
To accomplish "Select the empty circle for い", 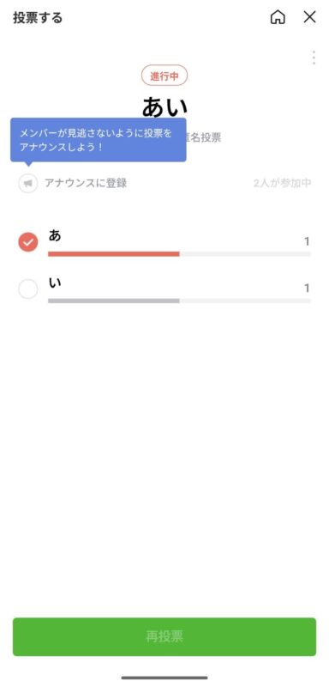I will point(28,289).
